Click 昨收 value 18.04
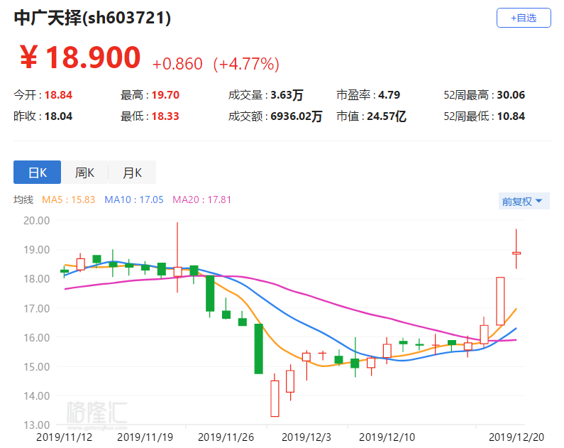Screen dimensions: 564x448 [x=58, y=116]
